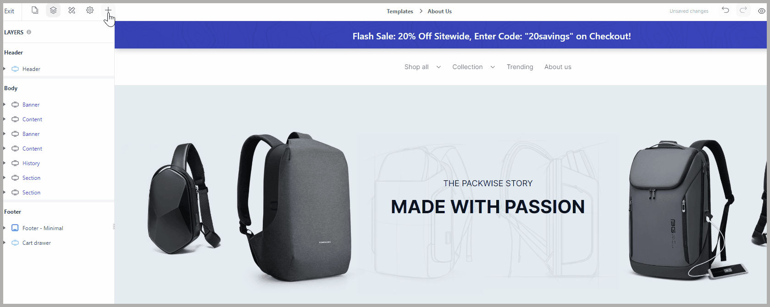
Task: Open the Pages document icon
Action: tap(35, 10)
